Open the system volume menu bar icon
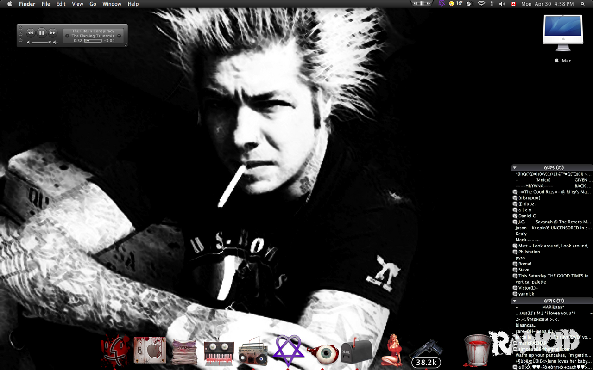The image size is (593, 370). (x=502, y=4)
